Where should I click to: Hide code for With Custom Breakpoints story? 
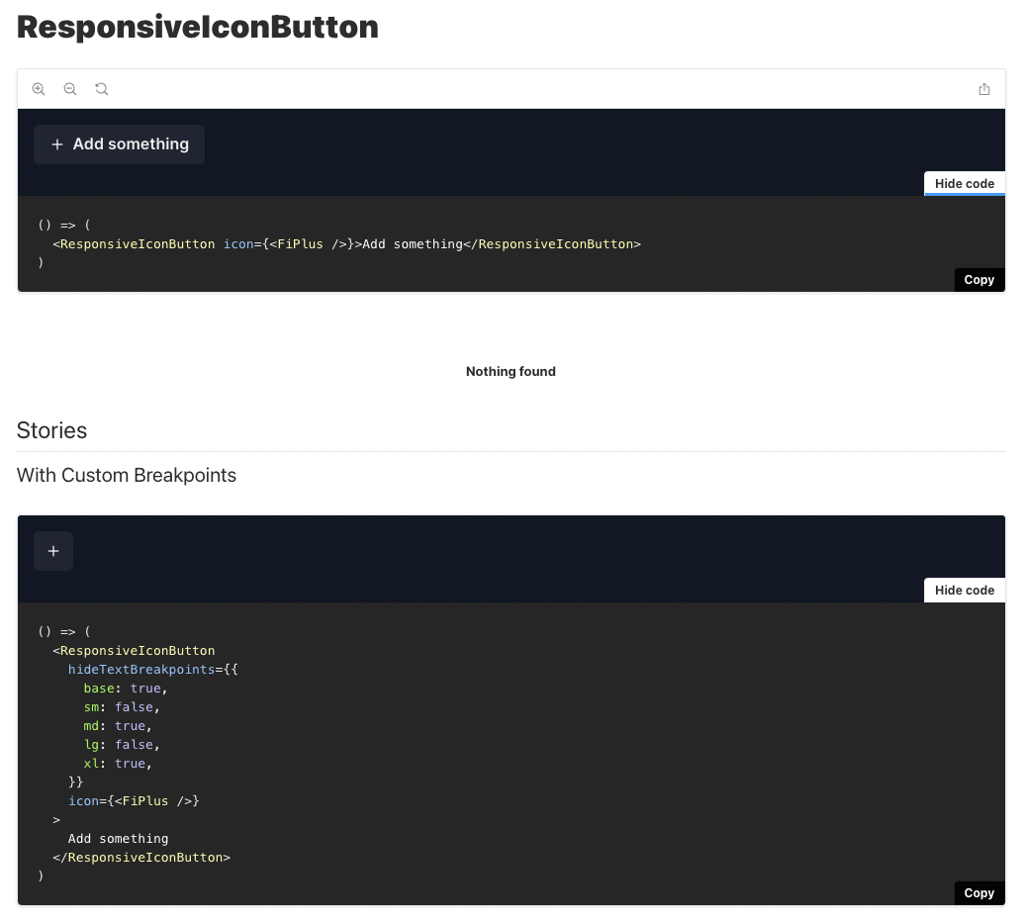click(x=964, y=590)
